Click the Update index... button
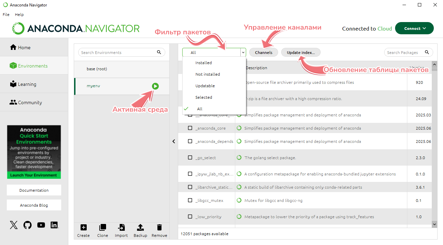 pos(301,53)
